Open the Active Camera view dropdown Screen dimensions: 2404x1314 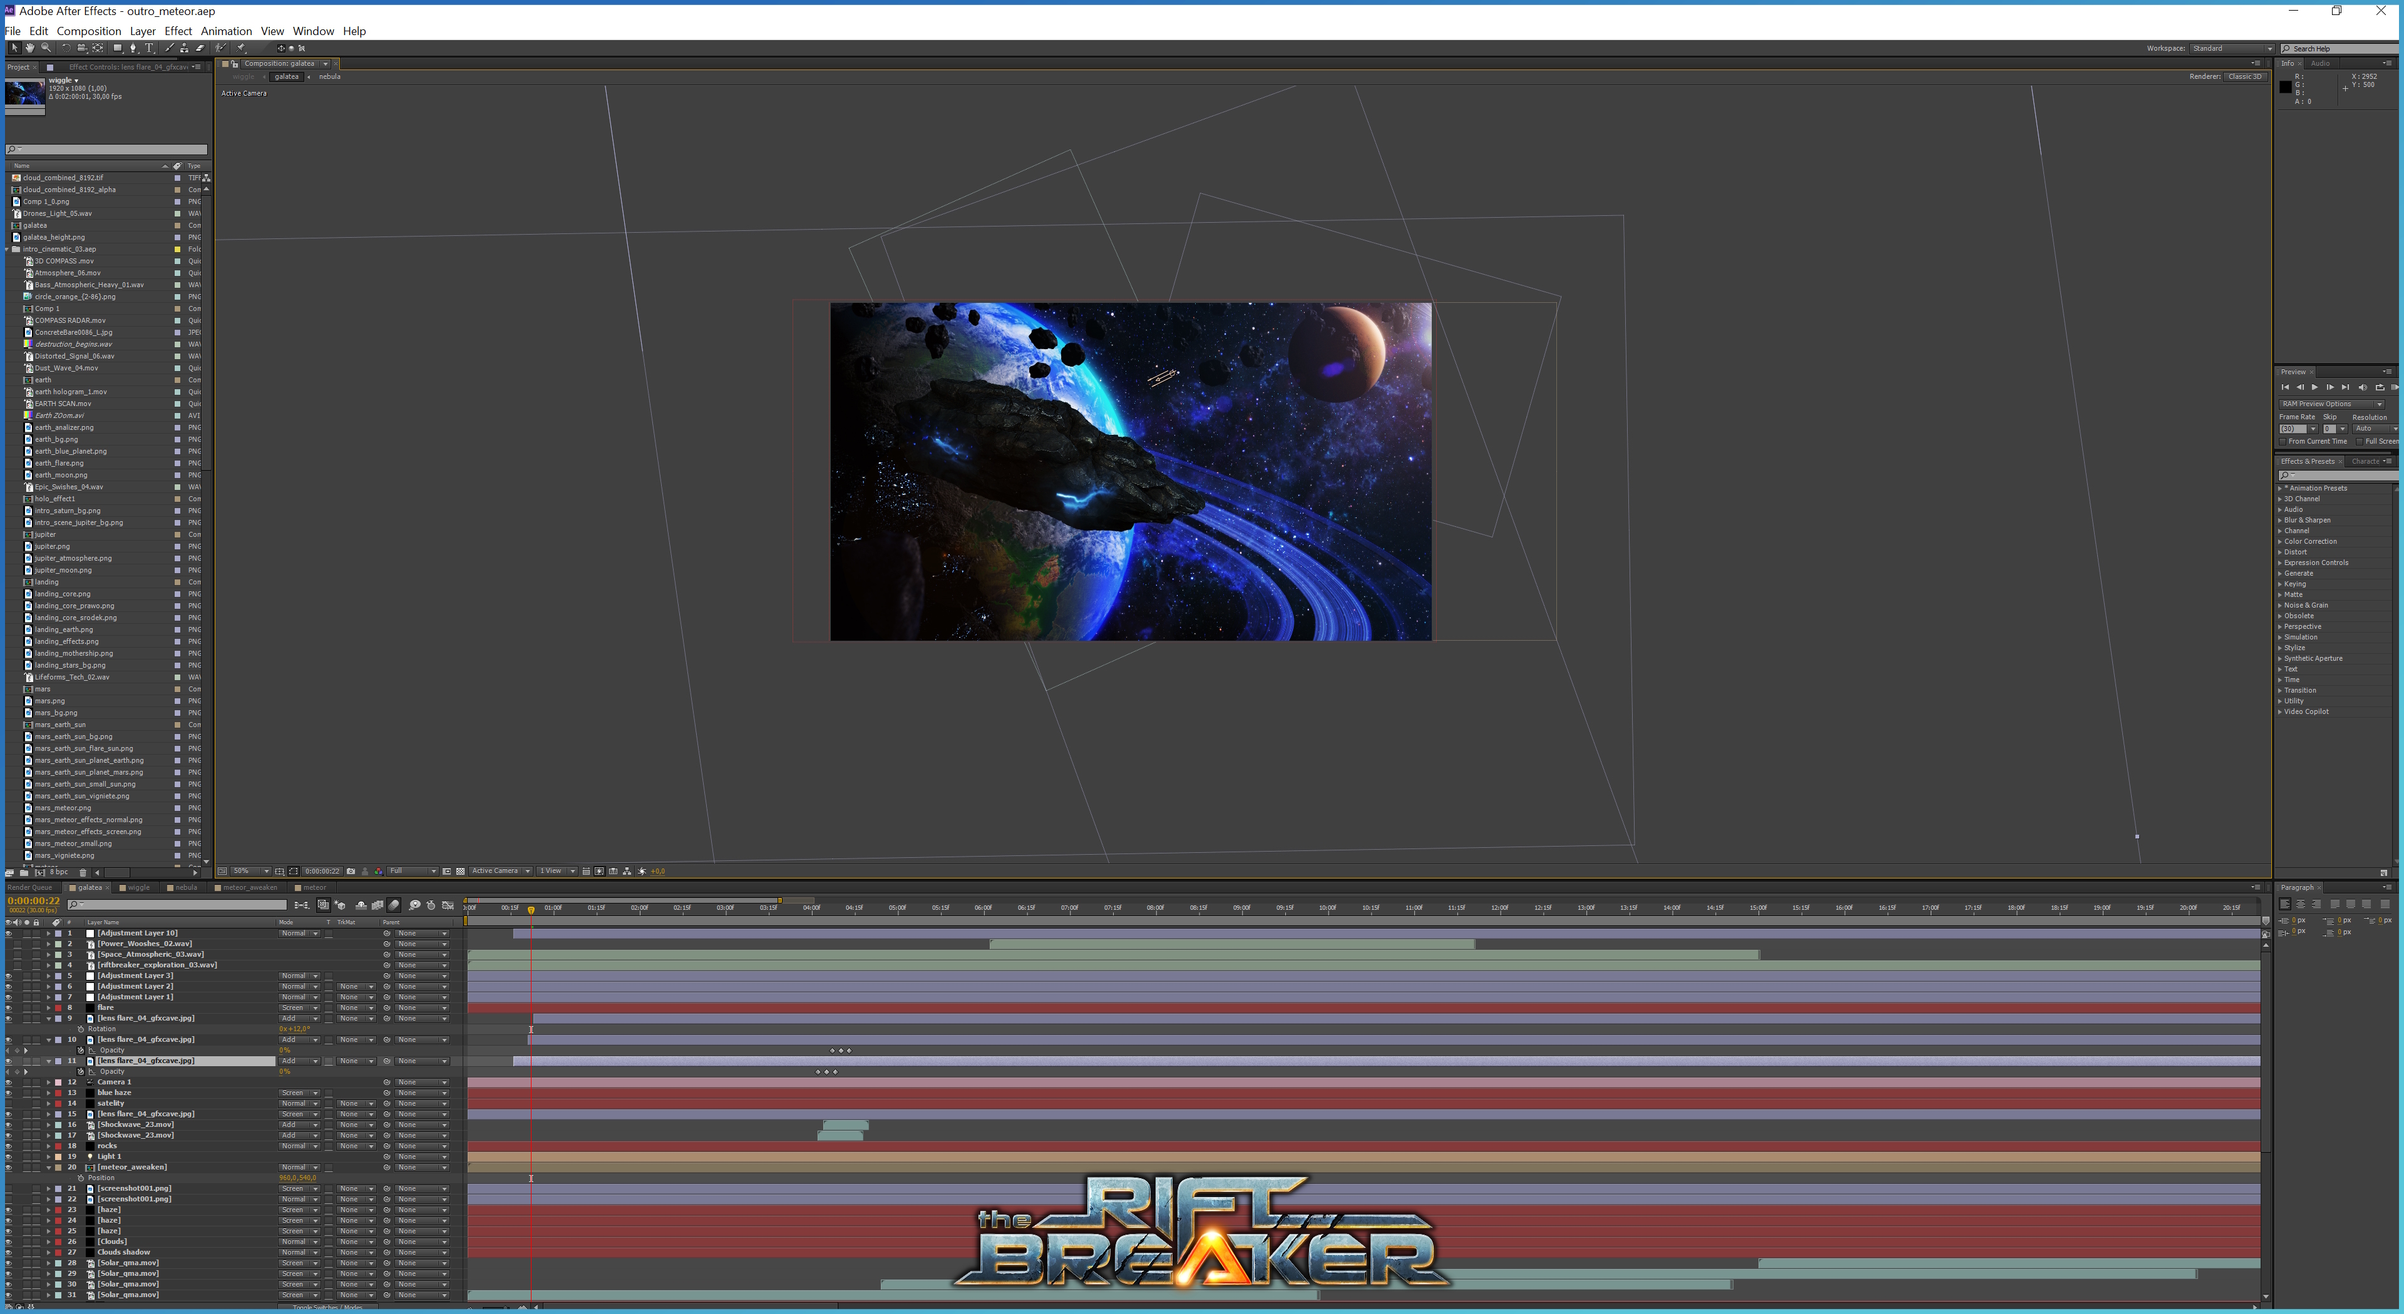click(x=500, y=871)
